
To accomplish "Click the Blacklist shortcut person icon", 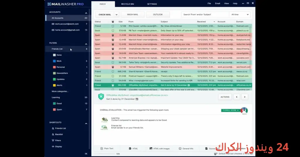I will (53, 134).
